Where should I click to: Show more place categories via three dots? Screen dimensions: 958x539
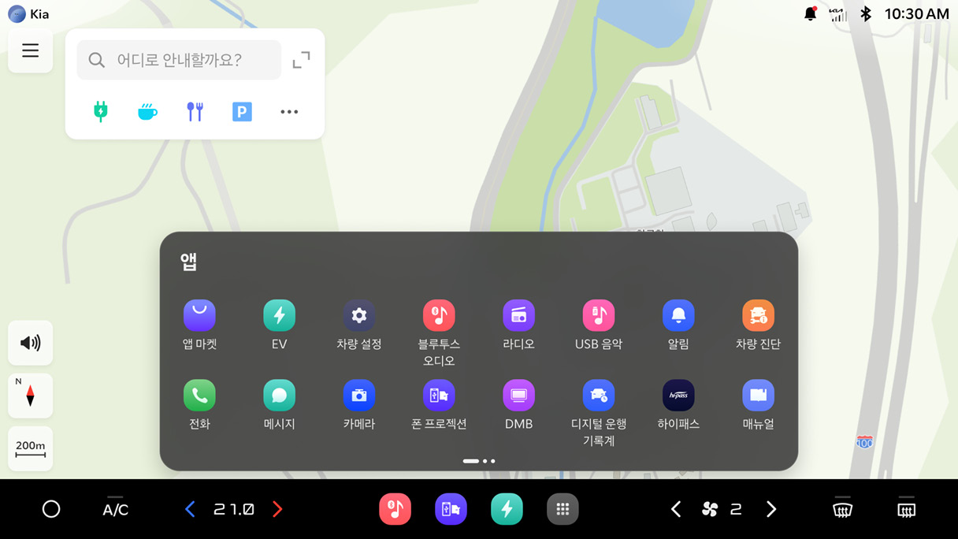pos(289,112)
